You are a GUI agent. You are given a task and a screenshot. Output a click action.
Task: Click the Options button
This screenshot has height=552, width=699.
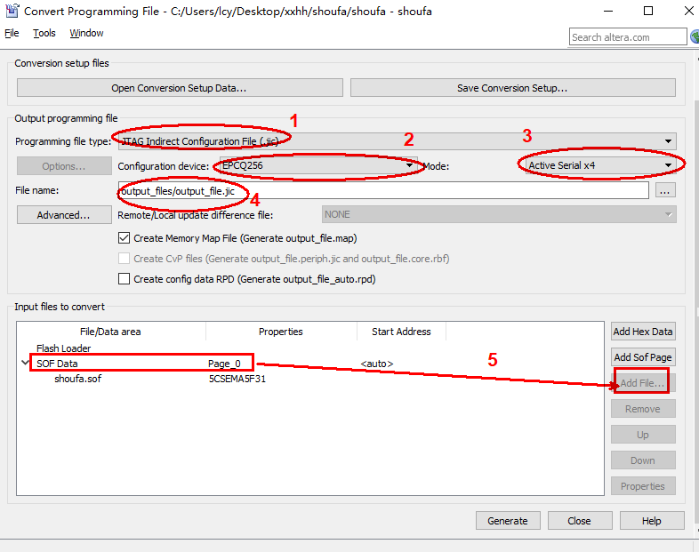(x=64, y=165)
